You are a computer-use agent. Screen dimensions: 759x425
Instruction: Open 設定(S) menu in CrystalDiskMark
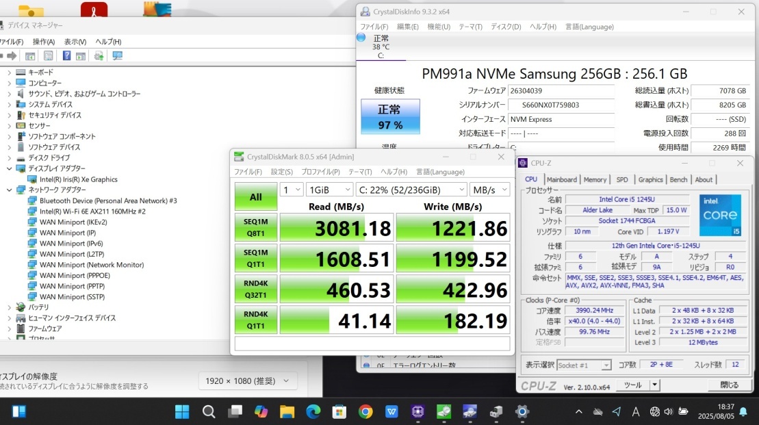click(x=282, y=172)
